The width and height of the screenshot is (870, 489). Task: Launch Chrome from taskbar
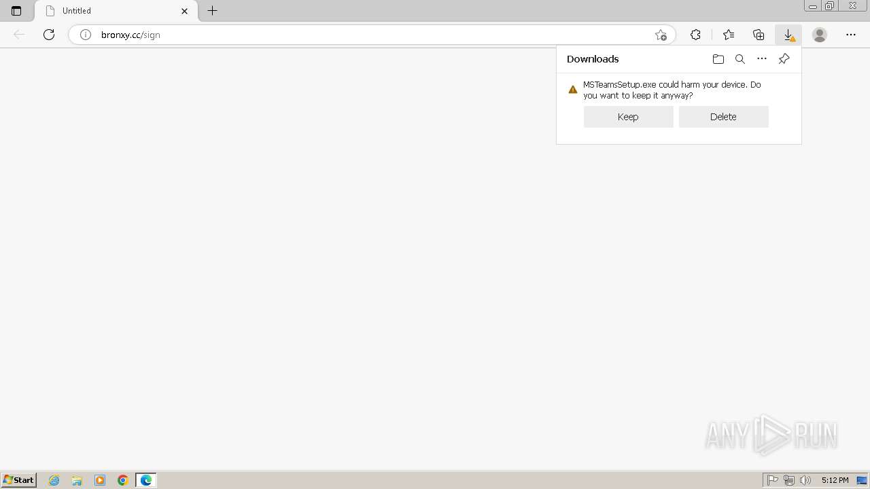pos(123,480)
